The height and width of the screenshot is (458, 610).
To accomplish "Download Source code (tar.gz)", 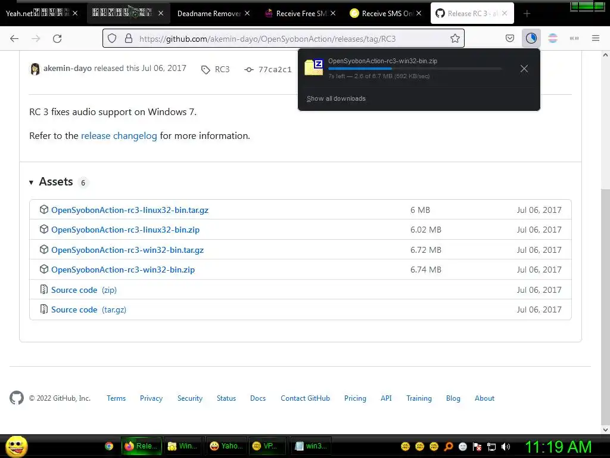I will tap(89, 310).
